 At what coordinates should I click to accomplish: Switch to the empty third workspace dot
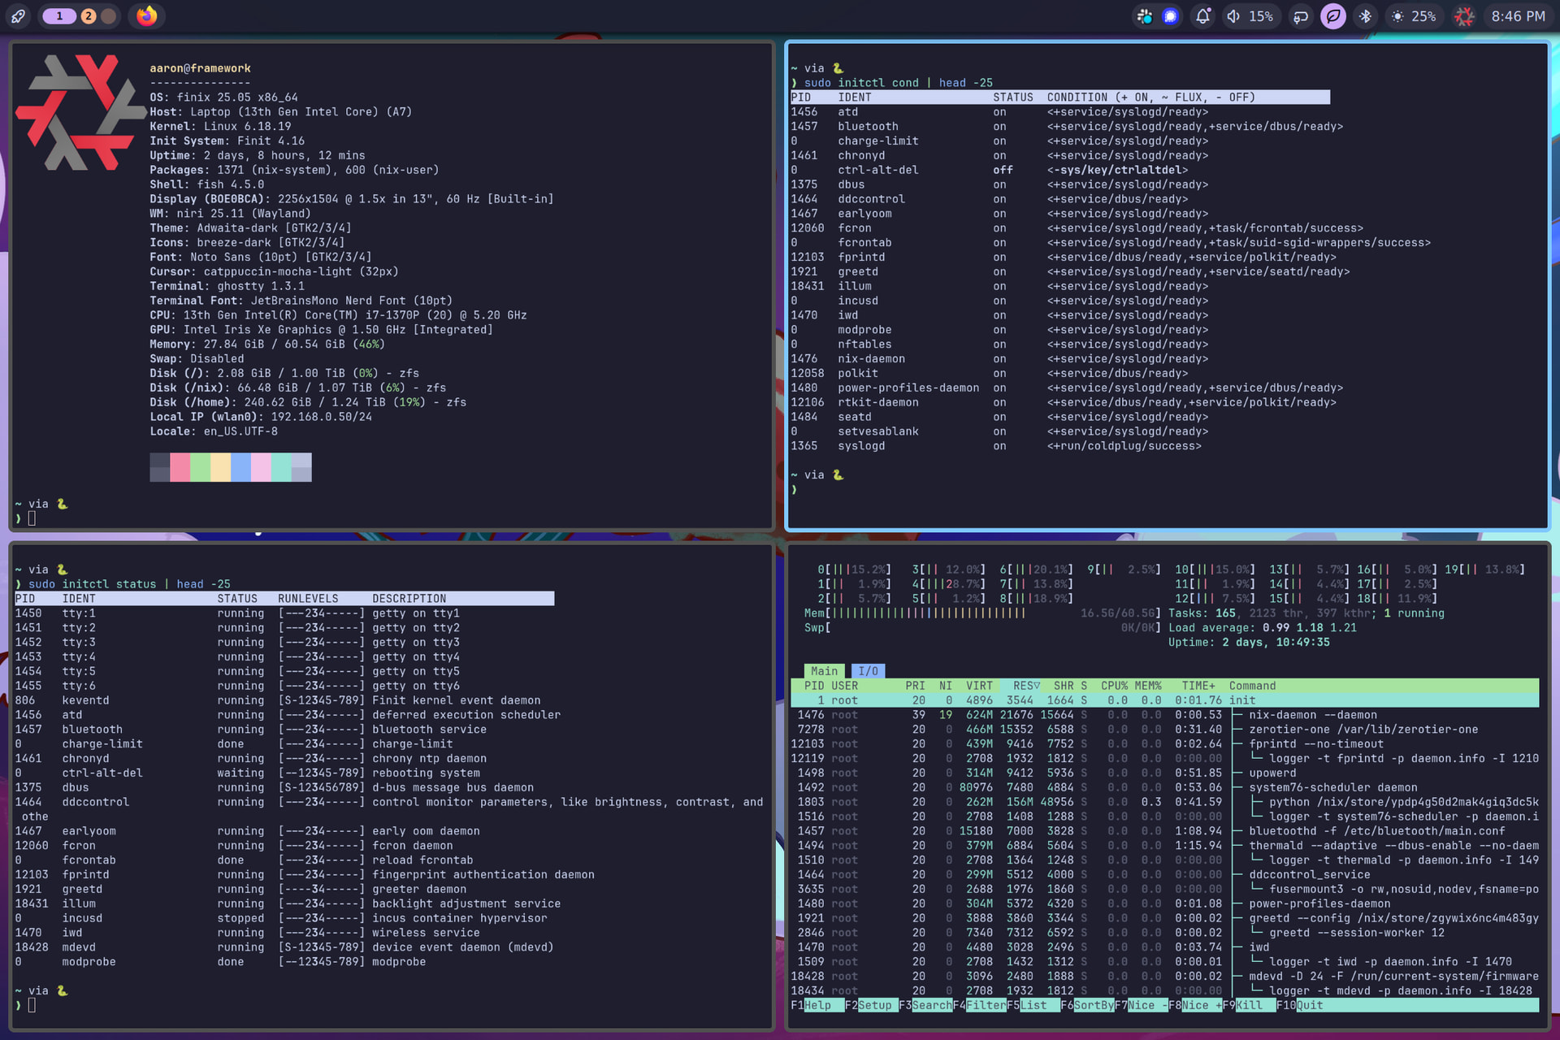(x=109, y=16)
